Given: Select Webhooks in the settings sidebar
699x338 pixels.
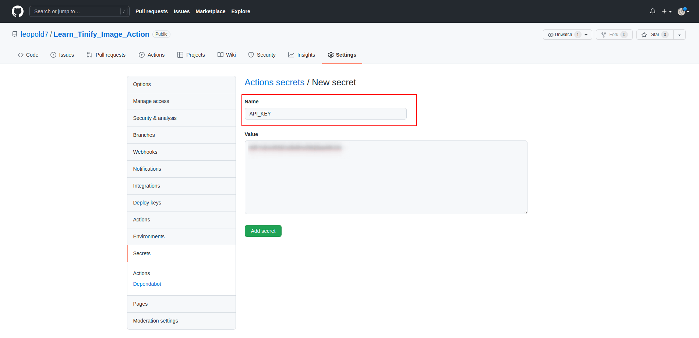Looking at the screenshot, I should coord(145,152).
